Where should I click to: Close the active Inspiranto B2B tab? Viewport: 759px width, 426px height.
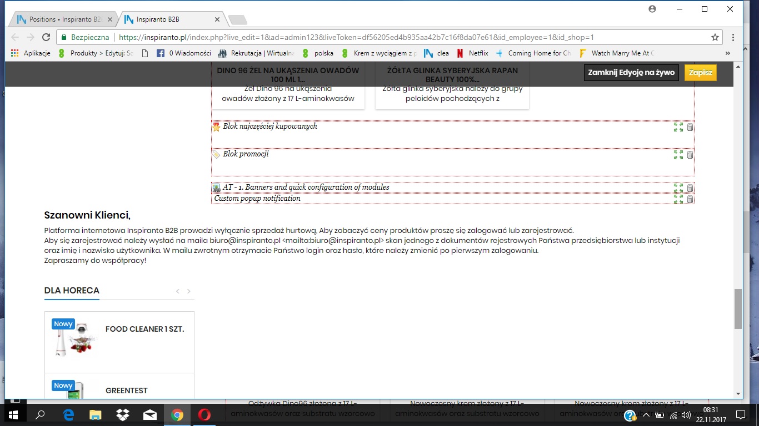pyautogui.click(x=217, y=19)
